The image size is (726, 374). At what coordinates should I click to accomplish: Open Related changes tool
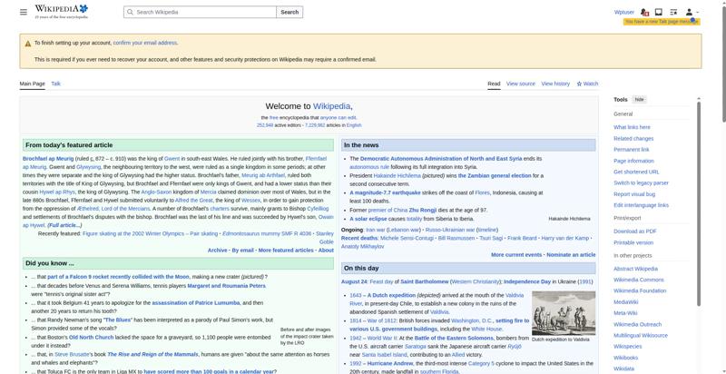click(x=633, y=138)
